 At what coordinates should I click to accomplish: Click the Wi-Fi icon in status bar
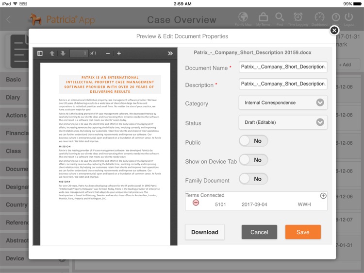16,3
